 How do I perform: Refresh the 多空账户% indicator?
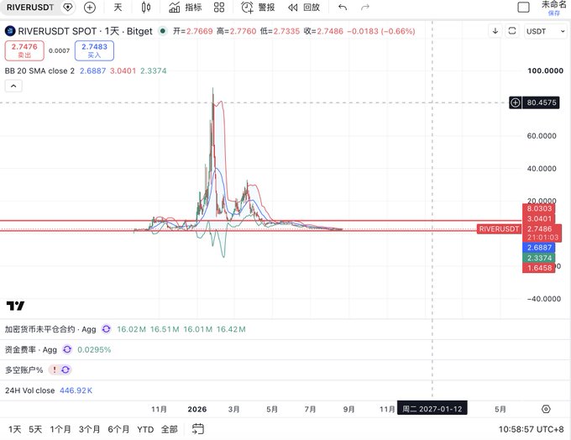tap(65, 370)
